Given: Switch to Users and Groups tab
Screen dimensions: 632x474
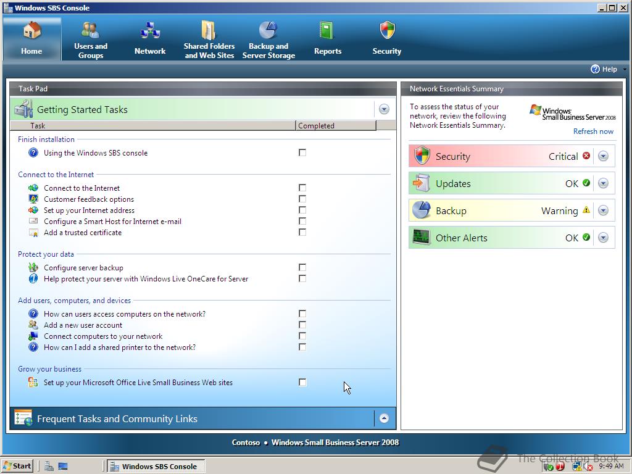Looking at the screenshot, I should pyautogui.click(x=91, y=39).
